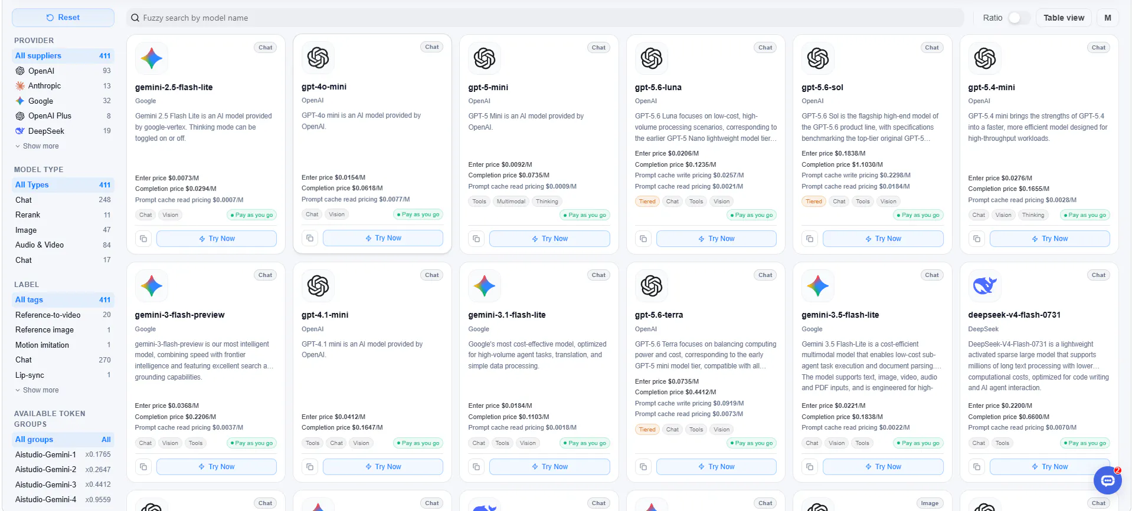Open the chat support widget

coord(1108,480)
